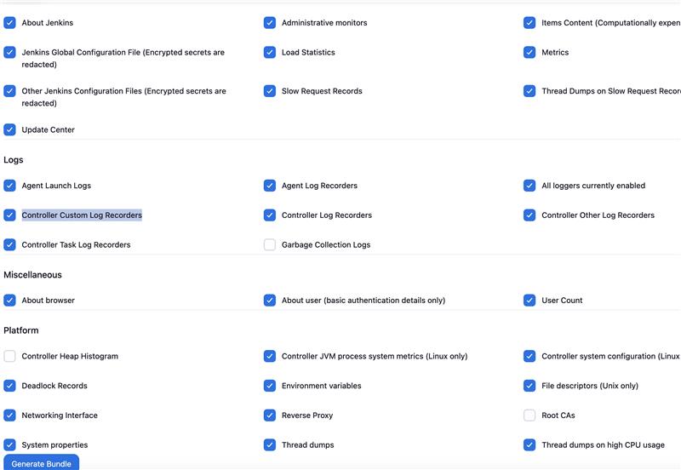Viewport: 681px width, 470px height.
Task: Enable Controller Heap Histogram checkbox
Action: [x=9, y=356]
